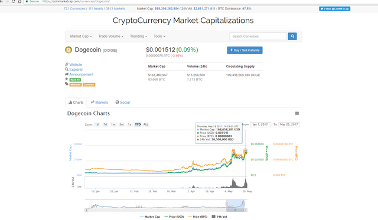Expand the Trending dropdown
The image size is (378, 220).
pyautogui.click(x=138, y=37)
